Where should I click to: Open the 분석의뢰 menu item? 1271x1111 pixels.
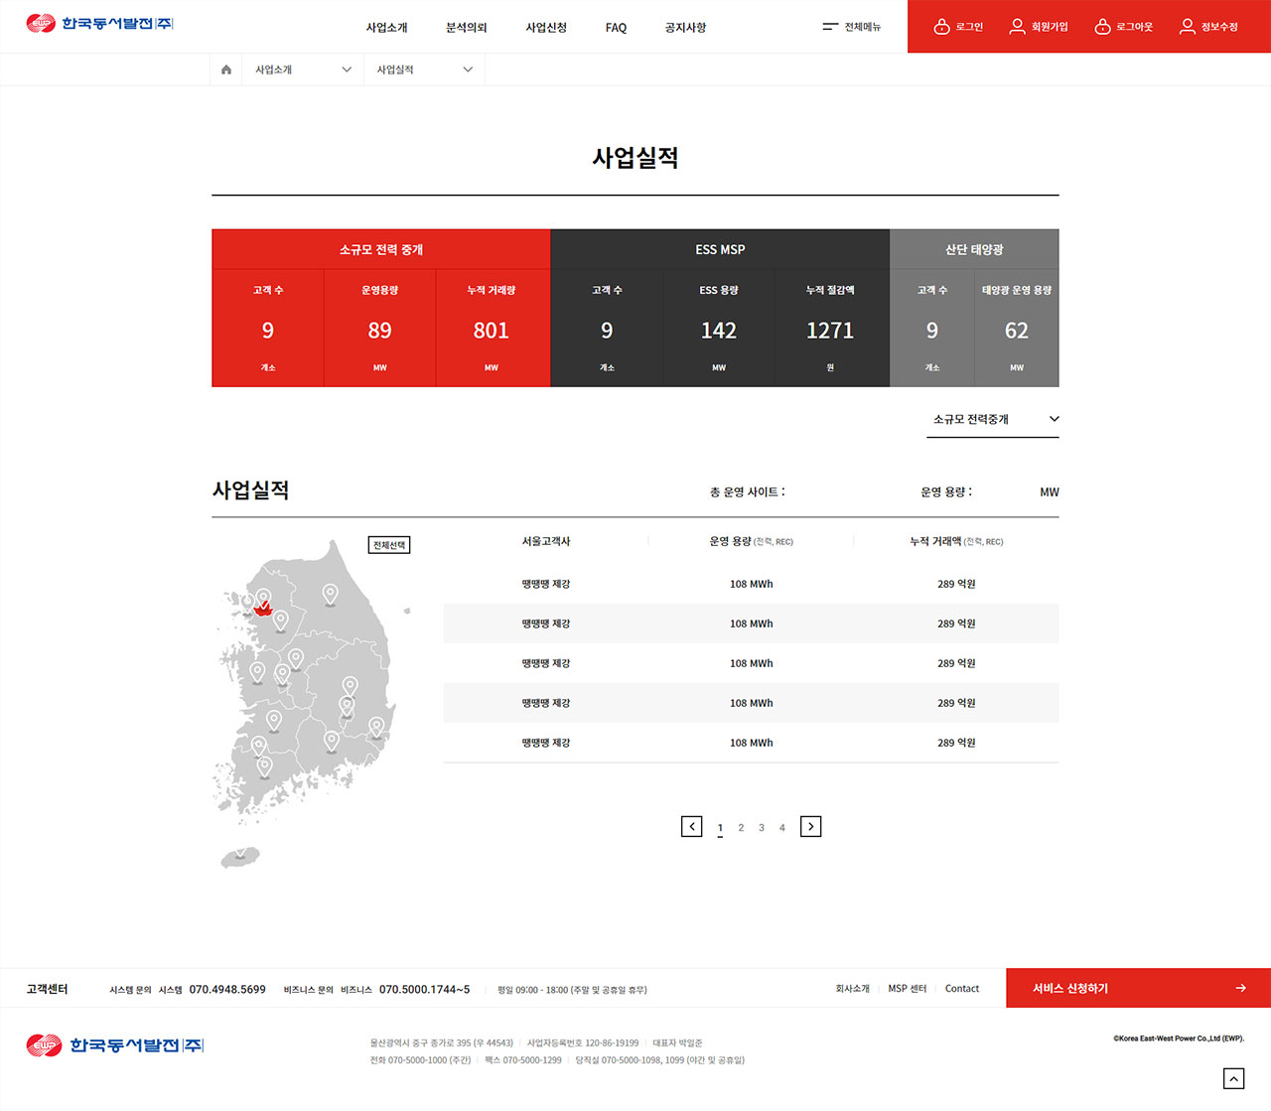(x=466, y=28)
